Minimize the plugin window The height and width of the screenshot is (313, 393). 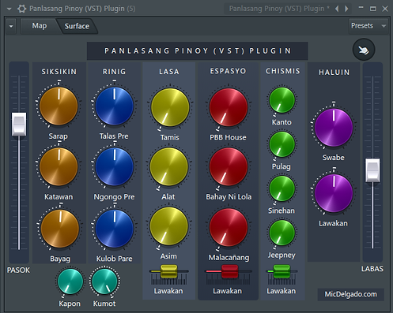coord(361,8)
